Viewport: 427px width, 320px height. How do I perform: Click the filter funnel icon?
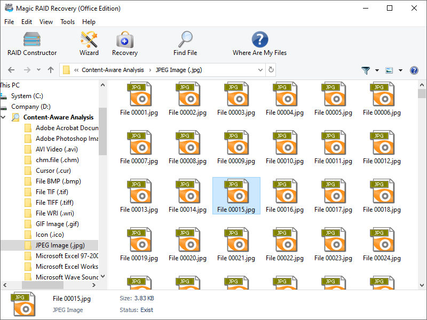click(x=366, y=70)
